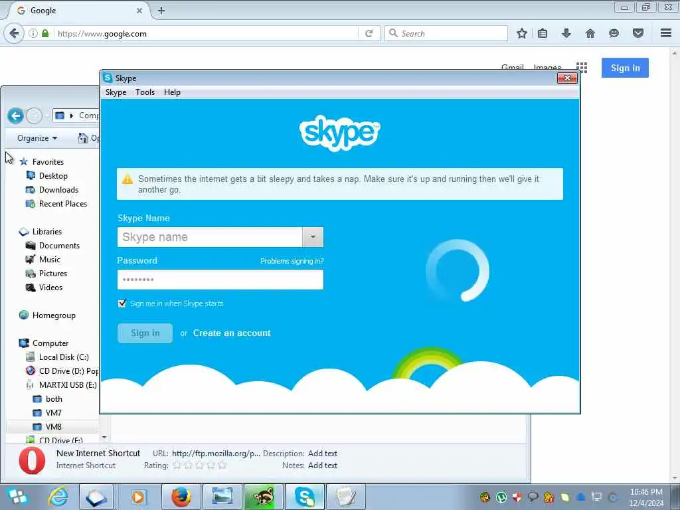The width and height of the screenshot is (680, 510).
Task: Click the Skype Sign in button
Action: pyautogui.click(x=145, y=333)
